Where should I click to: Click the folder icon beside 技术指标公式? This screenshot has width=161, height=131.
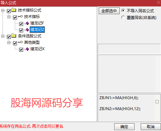tap(14, 10)
